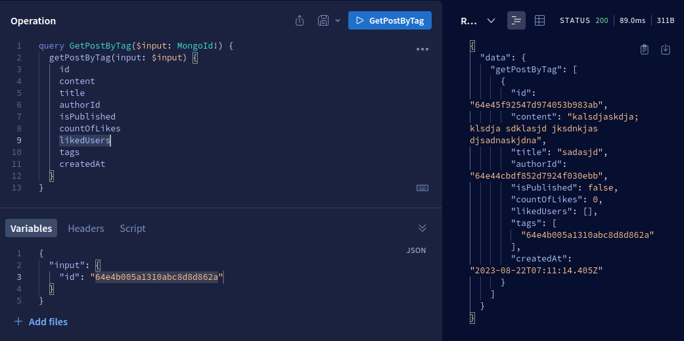The image size is (684, 341).
Task: Switch to the Variables tab
Action: [x=31, y=229]
